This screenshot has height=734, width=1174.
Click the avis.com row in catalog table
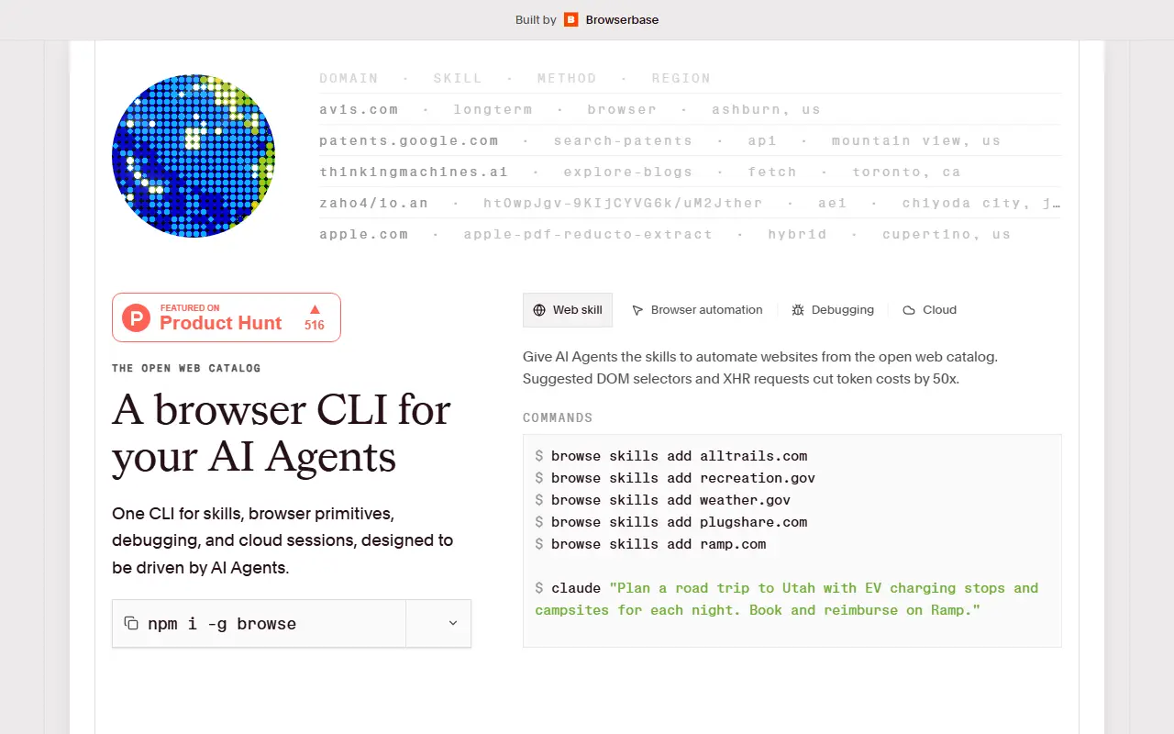coord(690,109)
